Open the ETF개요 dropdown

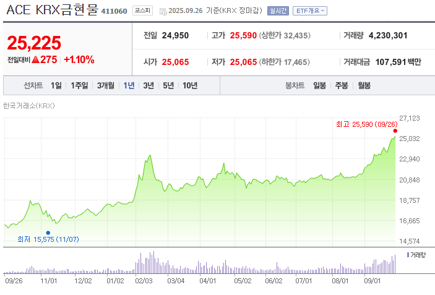(310, 11)
